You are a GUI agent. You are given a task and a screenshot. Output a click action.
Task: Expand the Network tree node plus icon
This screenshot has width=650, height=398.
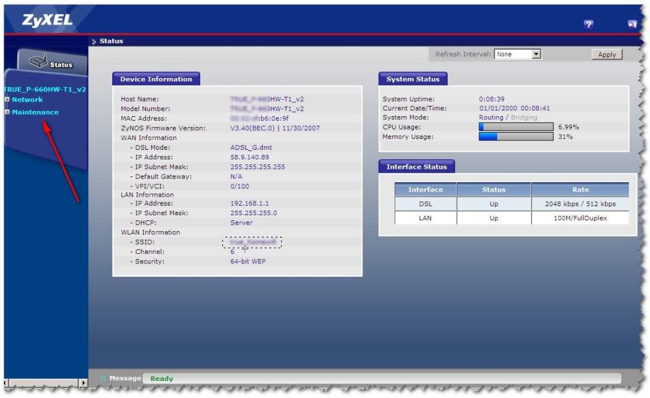tap(8, 100)
